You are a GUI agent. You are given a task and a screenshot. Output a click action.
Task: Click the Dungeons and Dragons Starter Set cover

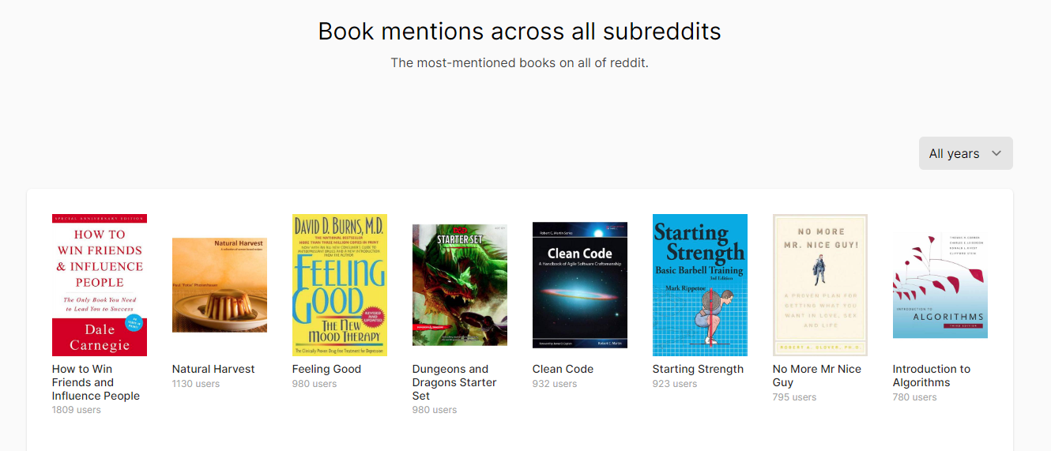click(460, 285)
